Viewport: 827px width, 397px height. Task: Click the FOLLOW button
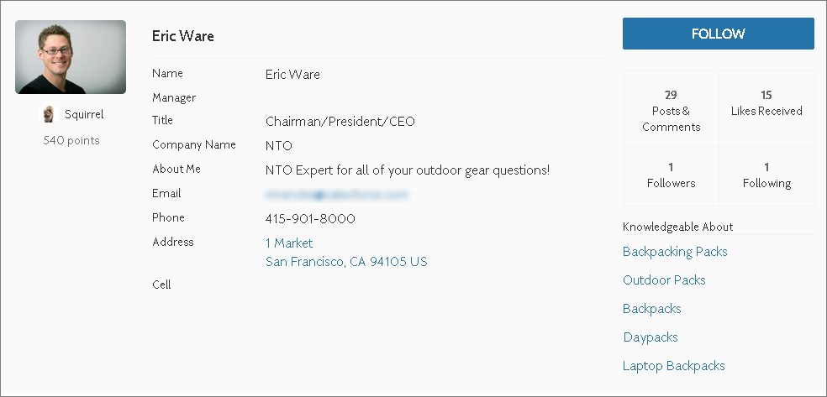719,34
